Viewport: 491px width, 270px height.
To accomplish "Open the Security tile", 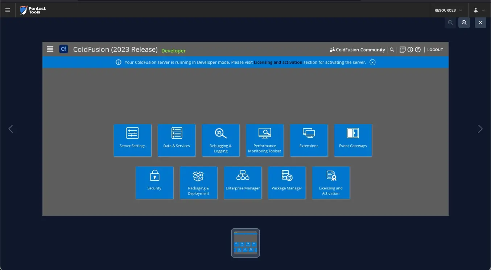I will 154,183.
